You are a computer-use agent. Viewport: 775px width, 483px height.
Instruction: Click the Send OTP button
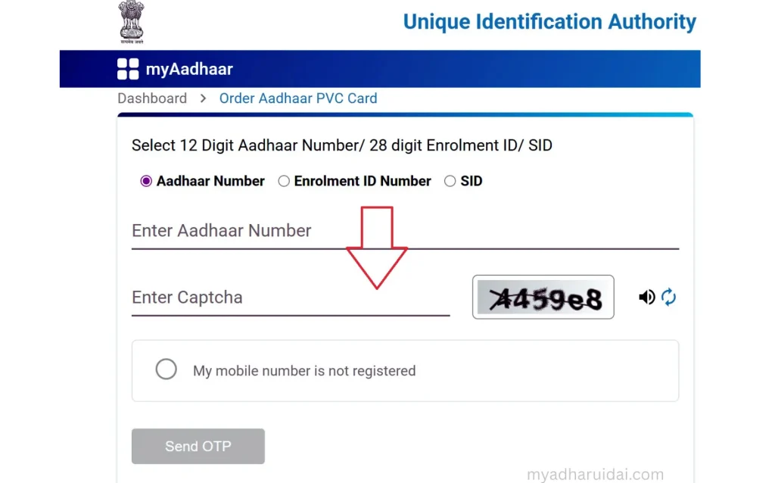coord(198,446)
